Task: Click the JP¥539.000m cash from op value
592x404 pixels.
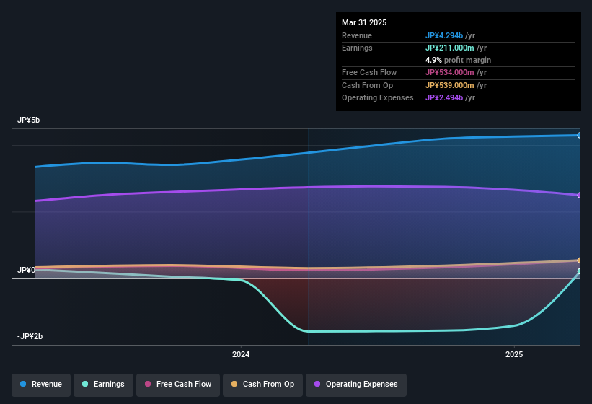Action: point(450,85)
